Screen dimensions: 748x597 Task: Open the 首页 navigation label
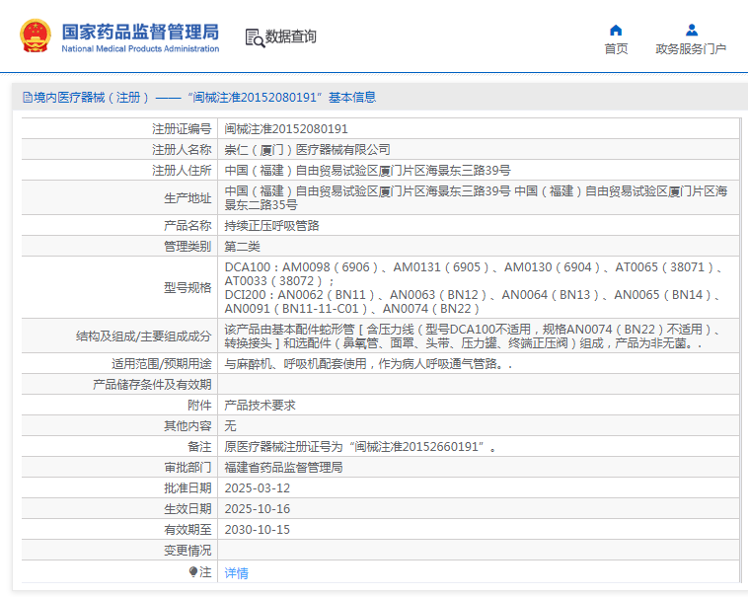tap(616, 49)
